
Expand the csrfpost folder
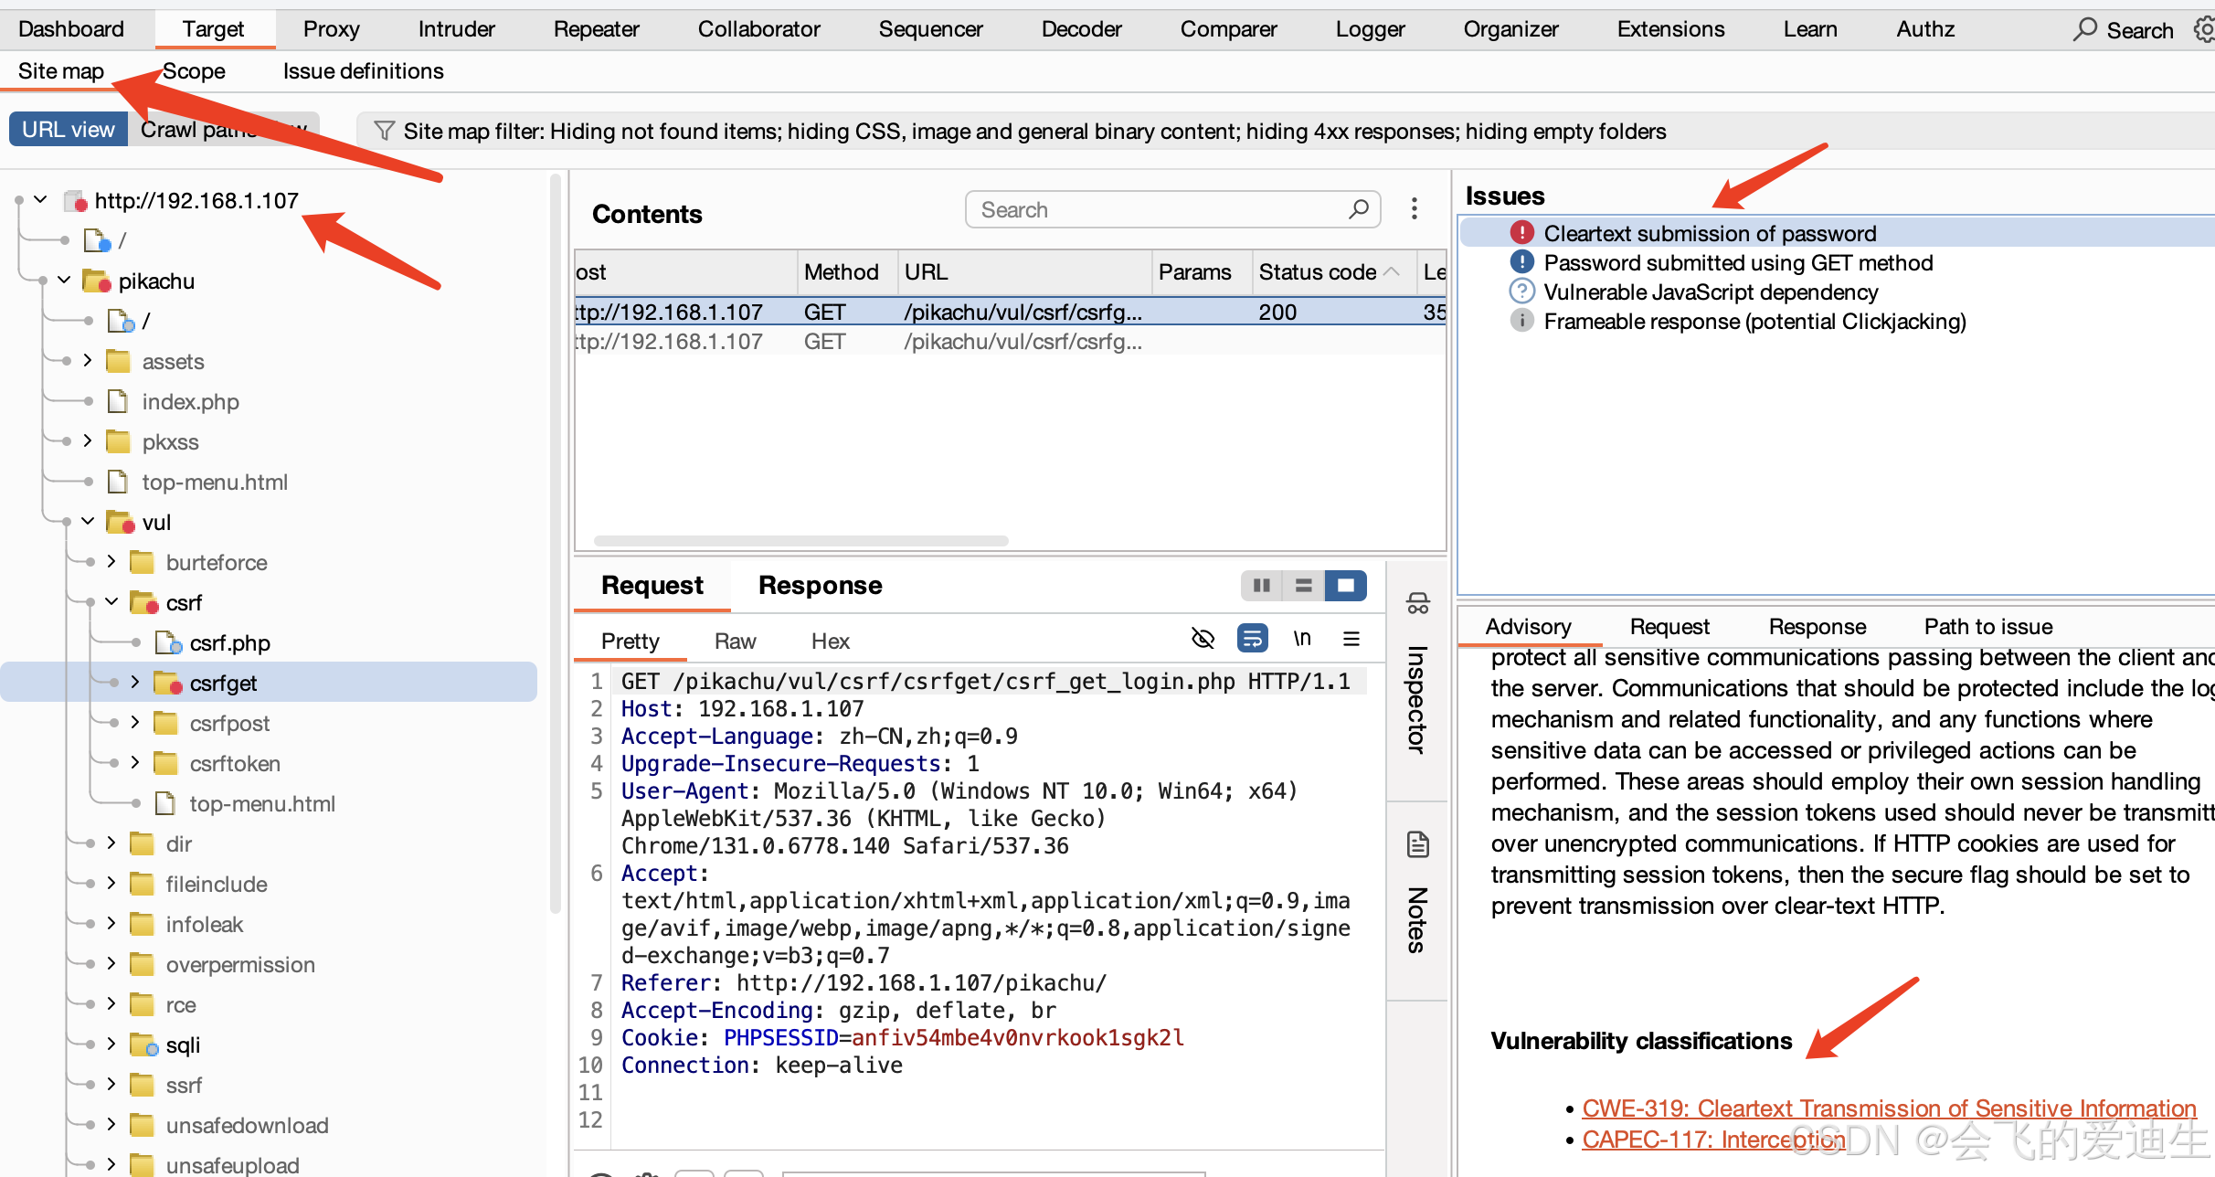(x=135, y=723)
